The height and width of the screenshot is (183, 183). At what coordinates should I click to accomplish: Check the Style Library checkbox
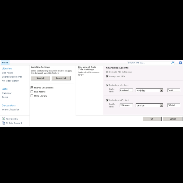(32, 96)
